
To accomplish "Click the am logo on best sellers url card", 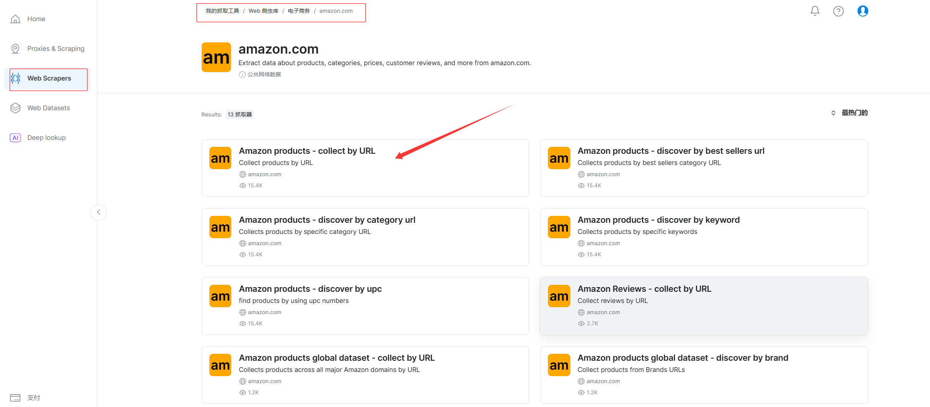I will (x=559, y=158).
